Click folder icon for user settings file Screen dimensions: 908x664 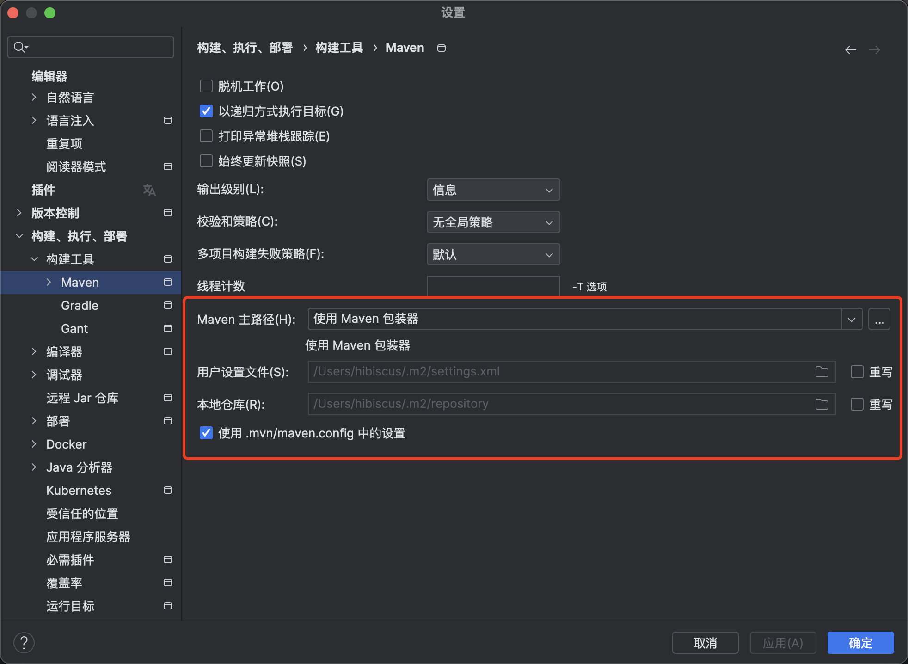coord(822,372)
